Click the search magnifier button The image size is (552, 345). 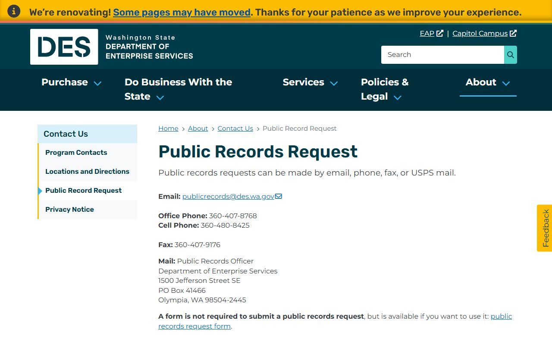tap(511, 55)
